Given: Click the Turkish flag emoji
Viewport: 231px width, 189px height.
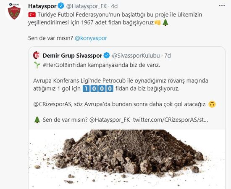Looking at the screenshot, I should pos(32,15).
